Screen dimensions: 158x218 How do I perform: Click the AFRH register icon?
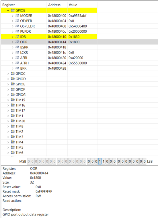tap(17, 63)
